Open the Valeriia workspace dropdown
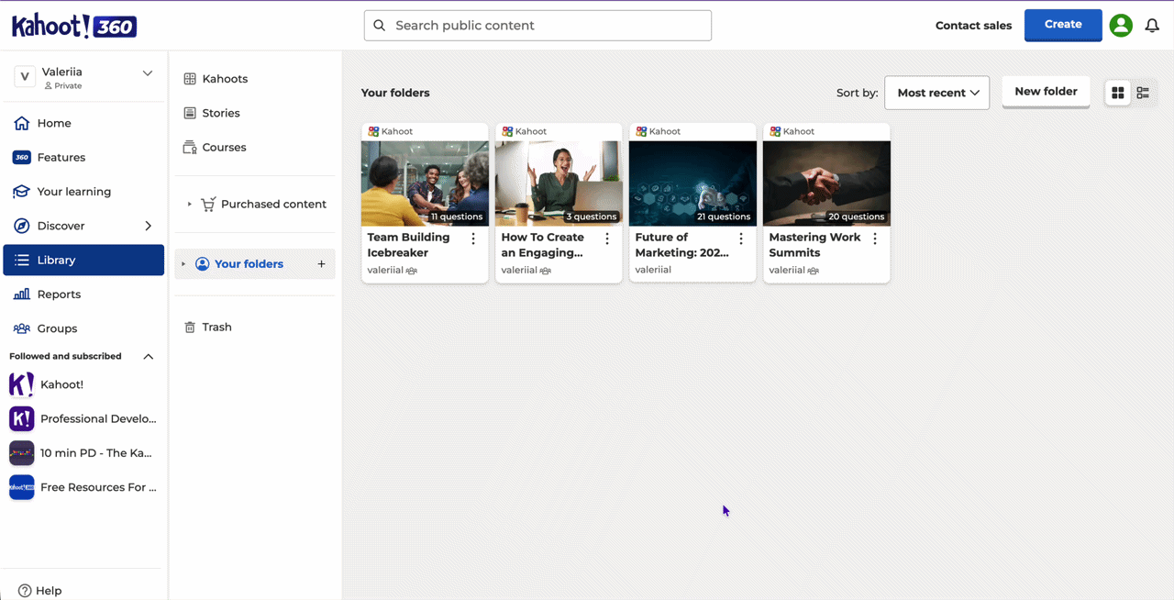This screenshot has width=1174, height=600. (x=147, y=73)
